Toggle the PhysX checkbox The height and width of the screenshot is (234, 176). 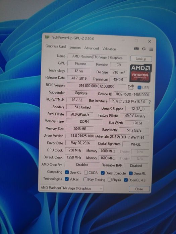point(110,180)
